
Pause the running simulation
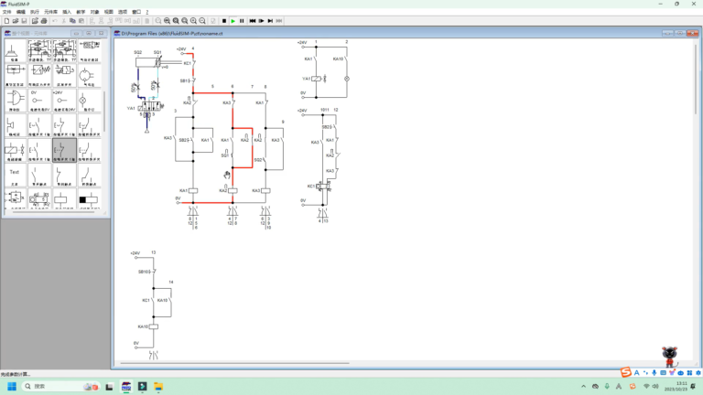(242, 21)
